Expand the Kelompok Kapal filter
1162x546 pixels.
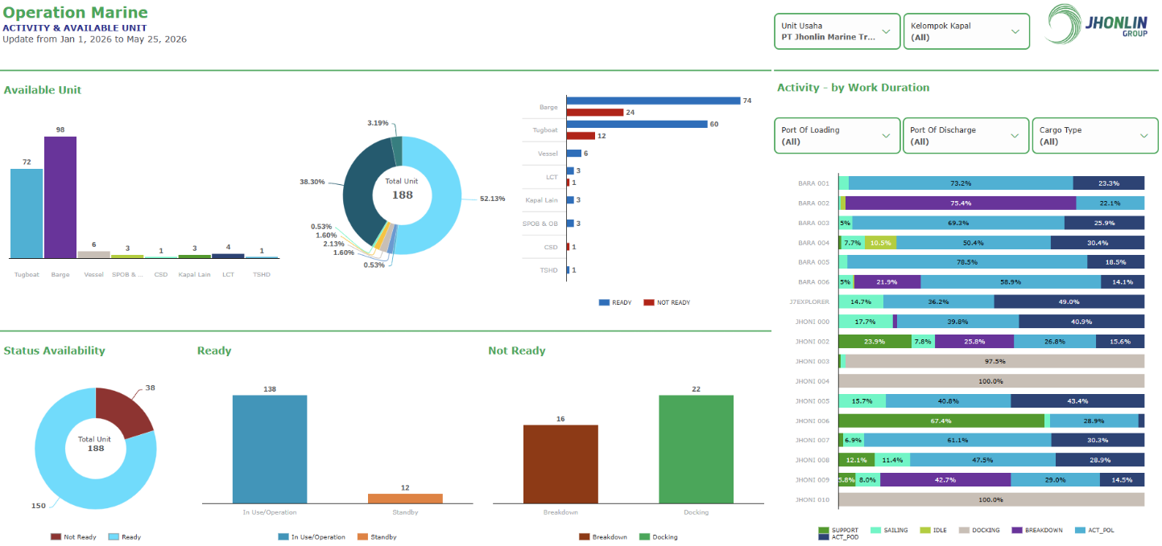[x=966, y=31]
